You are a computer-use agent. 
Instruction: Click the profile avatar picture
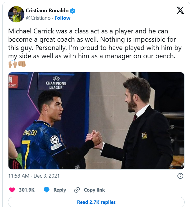[16, 14]
